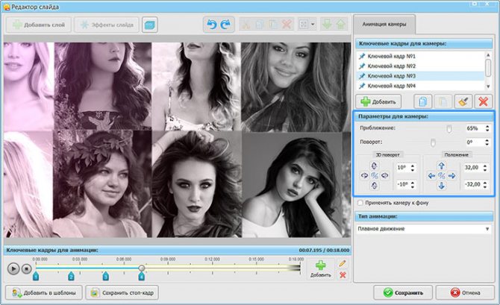Enable 'Применять камеру к фону' checkbox

click(361, 202)
